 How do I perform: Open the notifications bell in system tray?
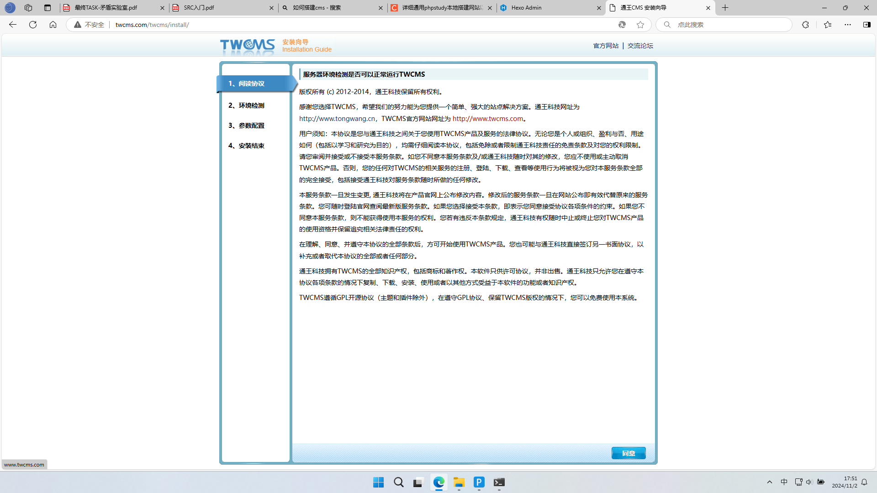[x=864, y=482]
